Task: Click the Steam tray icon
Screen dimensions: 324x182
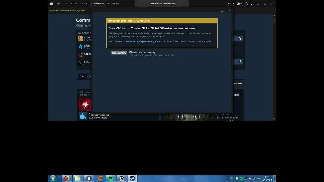Action: coord(254,178)
